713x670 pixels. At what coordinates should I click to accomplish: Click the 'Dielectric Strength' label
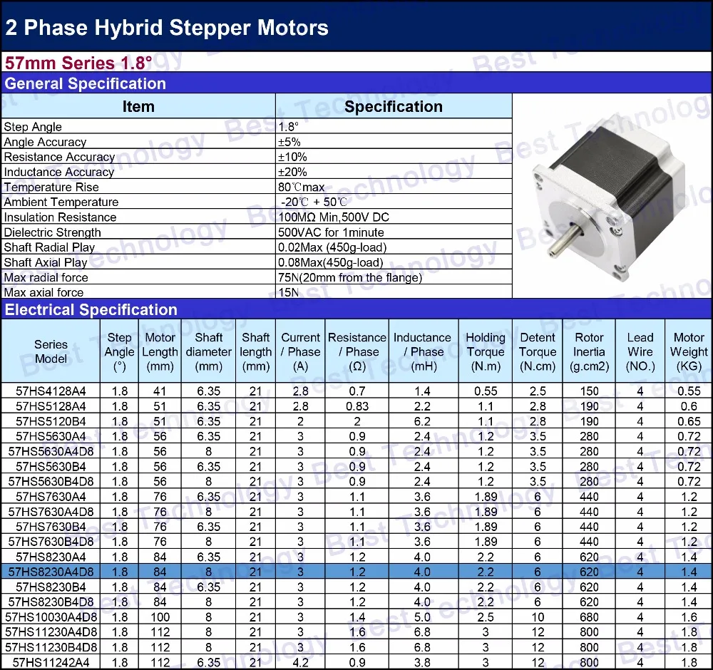(x=52, y=232)
